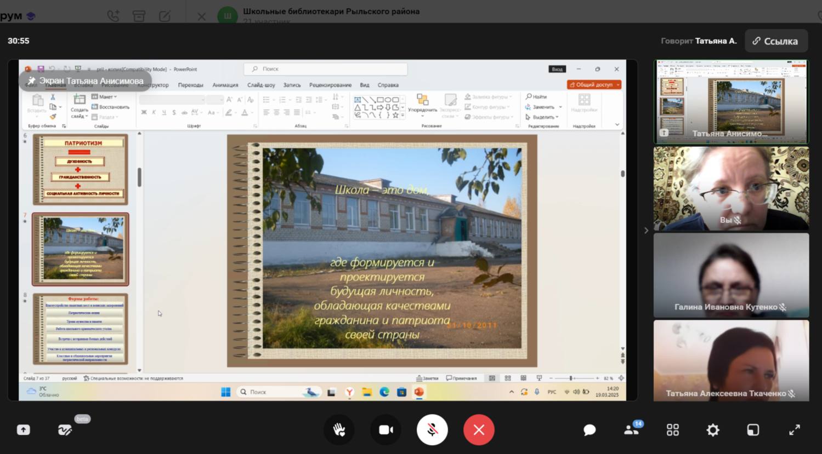Open the font size combo box
The width and height of the screenshot is (822, 454).
(215, 99)
